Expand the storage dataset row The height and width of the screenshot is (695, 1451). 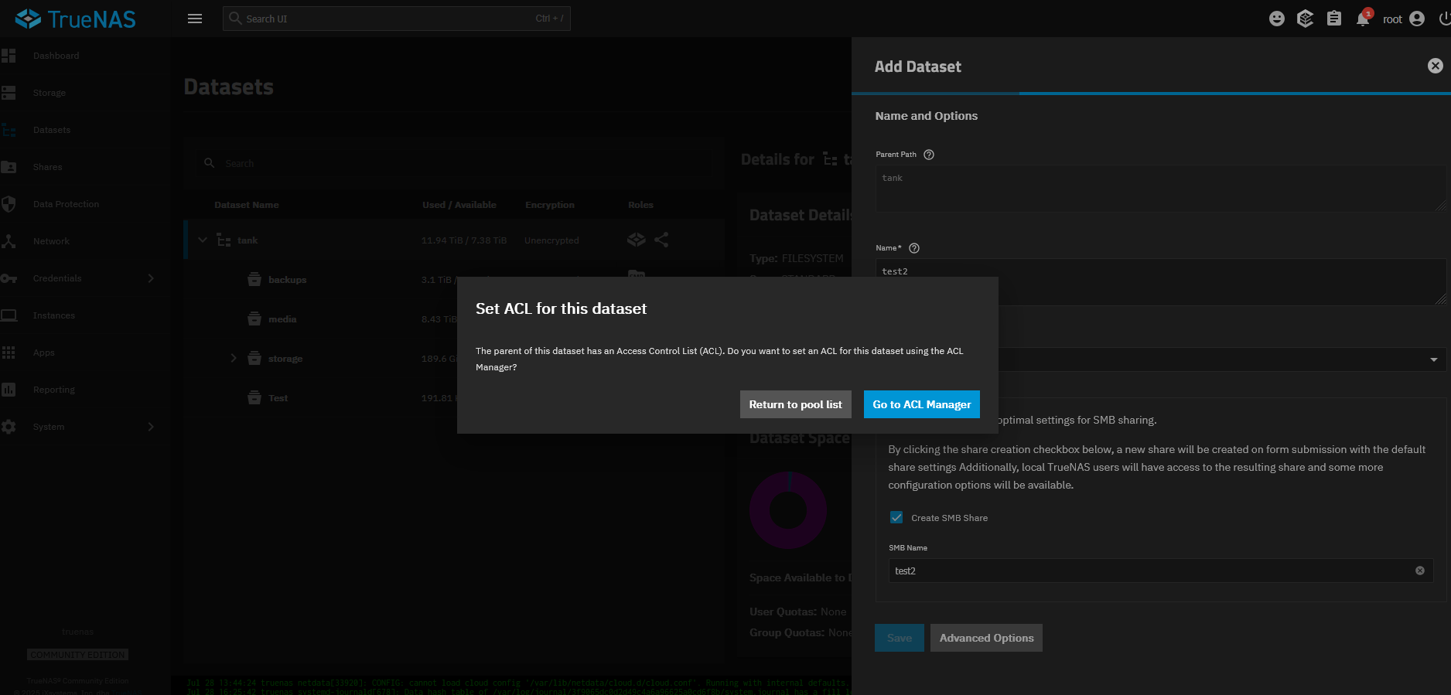click(234, 359)
